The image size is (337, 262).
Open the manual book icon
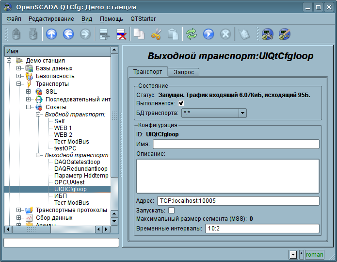tap(244, 34)
